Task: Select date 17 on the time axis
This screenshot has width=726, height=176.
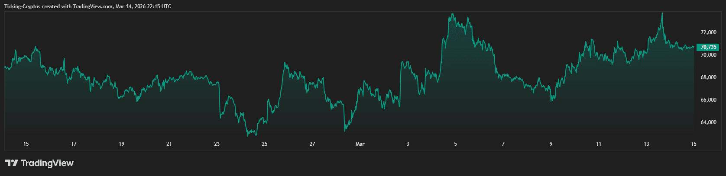Action: [74, 144]
